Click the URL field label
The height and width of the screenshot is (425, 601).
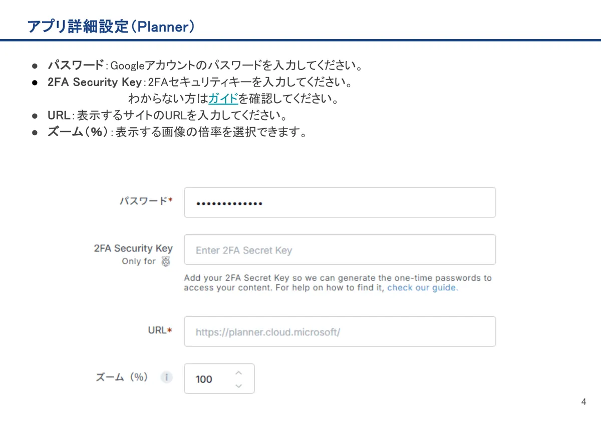tap(160, 330)
